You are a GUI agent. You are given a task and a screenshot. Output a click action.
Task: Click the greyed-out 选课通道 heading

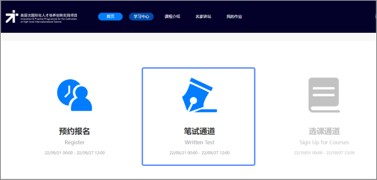coord(324,131)
